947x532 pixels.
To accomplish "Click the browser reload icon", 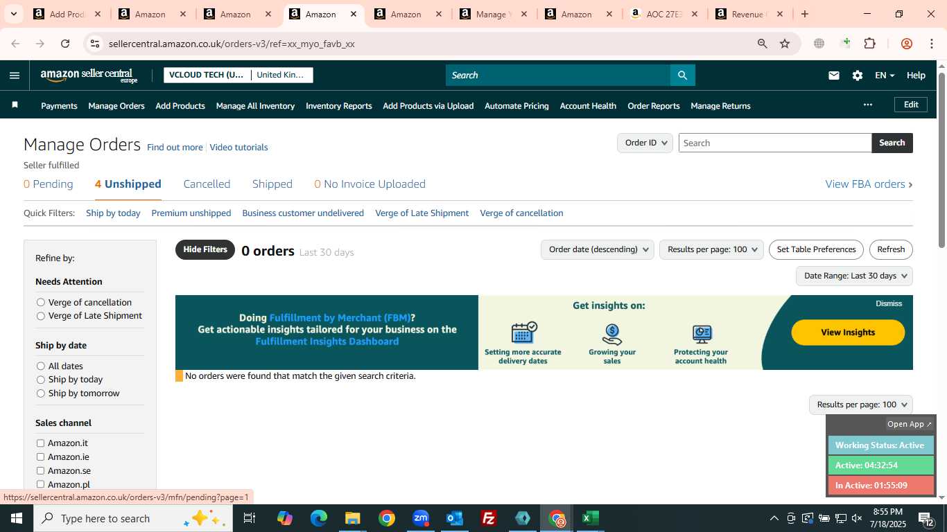I will pyautogui.click(x=65, y=44).
